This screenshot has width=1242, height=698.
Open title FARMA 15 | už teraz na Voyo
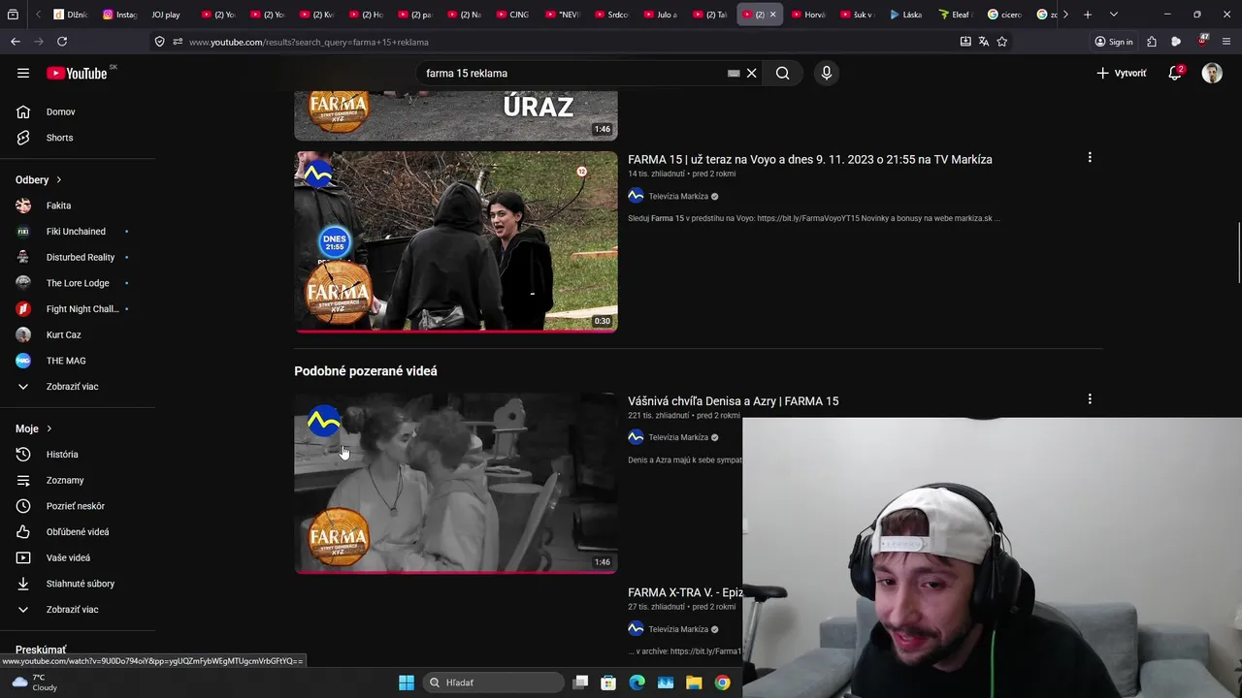point(809,159)
